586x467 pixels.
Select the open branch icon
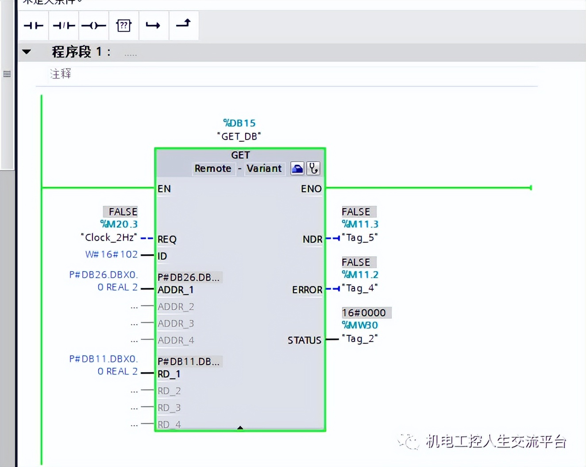point(154,25)
